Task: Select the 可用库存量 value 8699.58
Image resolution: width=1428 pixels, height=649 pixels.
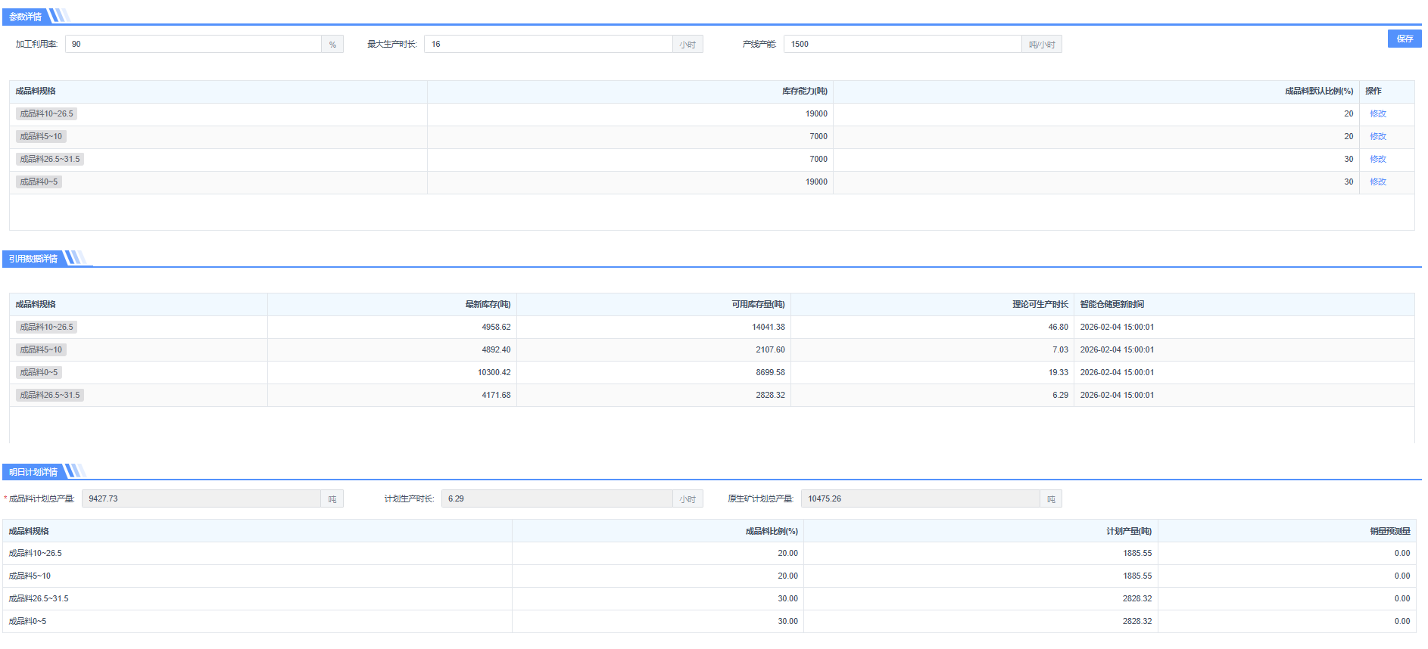Action: (x=770, y=373)
